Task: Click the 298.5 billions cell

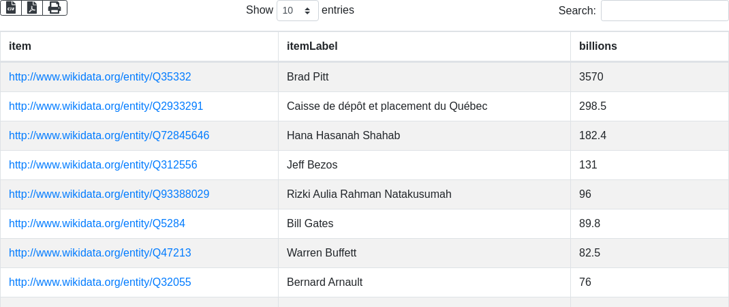Action: (593, 106)
